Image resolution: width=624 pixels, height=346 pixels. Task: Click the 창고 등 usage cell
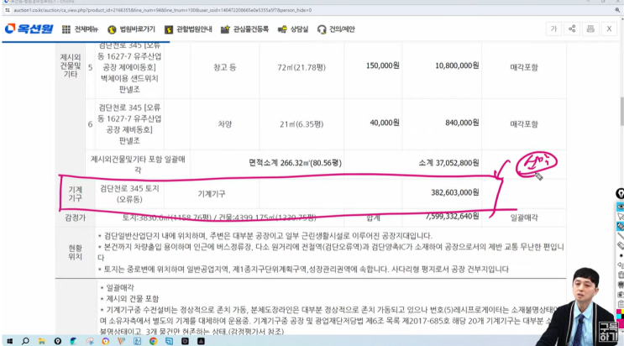point(225,67)
